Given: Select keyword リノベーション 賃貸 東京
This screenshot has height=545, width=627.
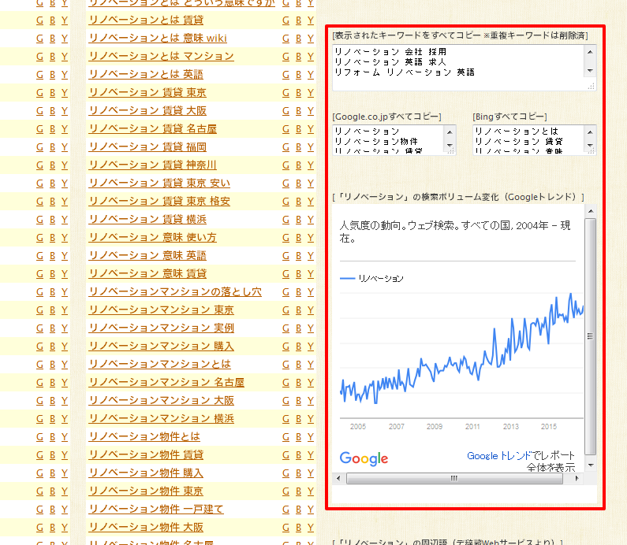Looking at the screenshot, I should 147,93.
